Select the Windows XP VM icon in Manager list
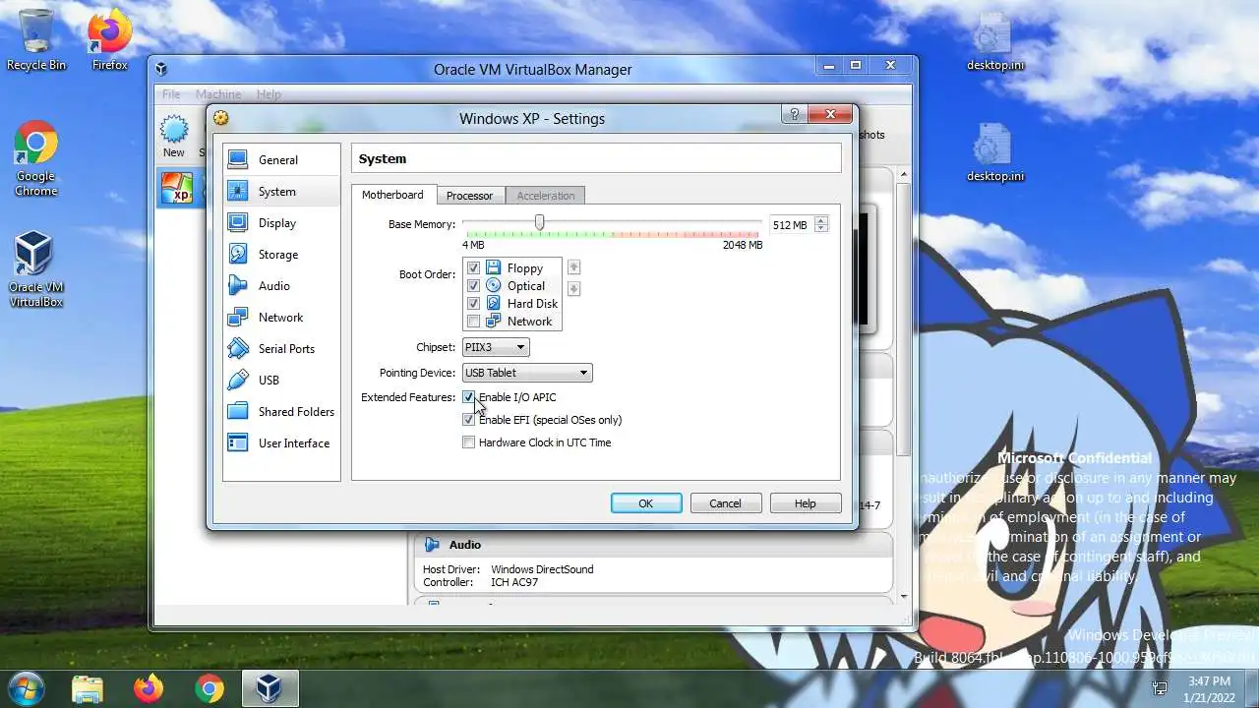Viewport: 1259px width, 708px height. (x=177, y=187)
